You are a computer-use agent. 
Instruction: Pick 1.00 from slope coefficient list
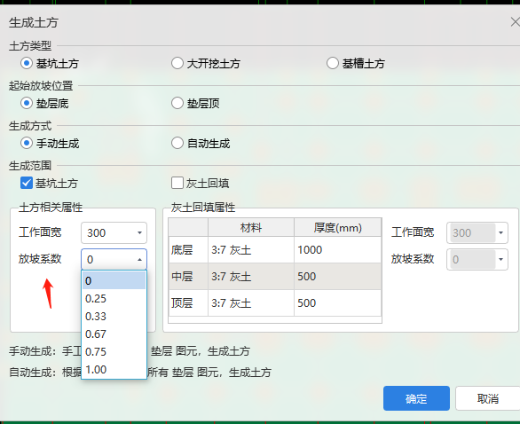coord(114,369)
